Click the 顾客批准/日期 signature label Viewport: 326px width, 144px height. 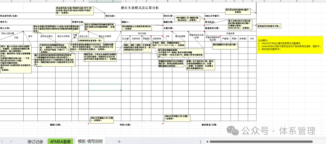(x=209, y=125)
